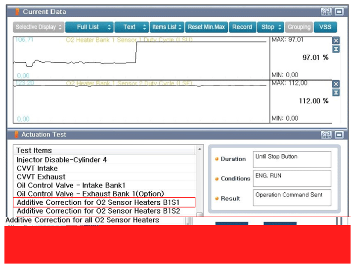
Task: Maximize the Current Data panel
Action: (x=339, y=11)
